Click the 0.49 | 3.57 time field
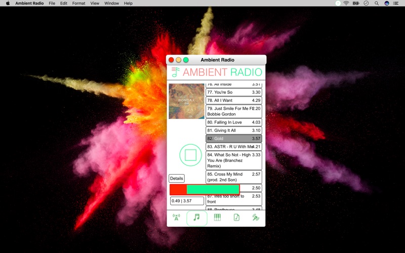This screenshot has width=405, height=253. (187, 201)
